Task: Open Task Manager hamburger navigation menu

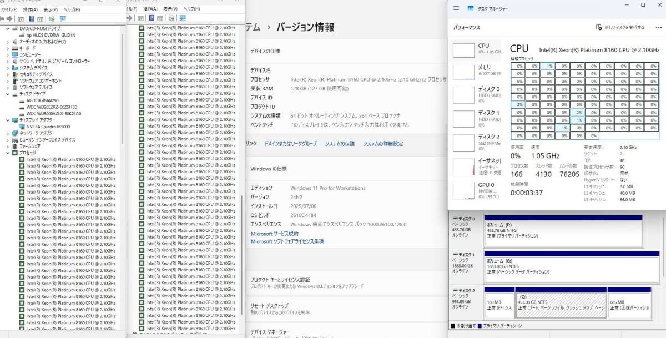Action: tap(456, 8)
